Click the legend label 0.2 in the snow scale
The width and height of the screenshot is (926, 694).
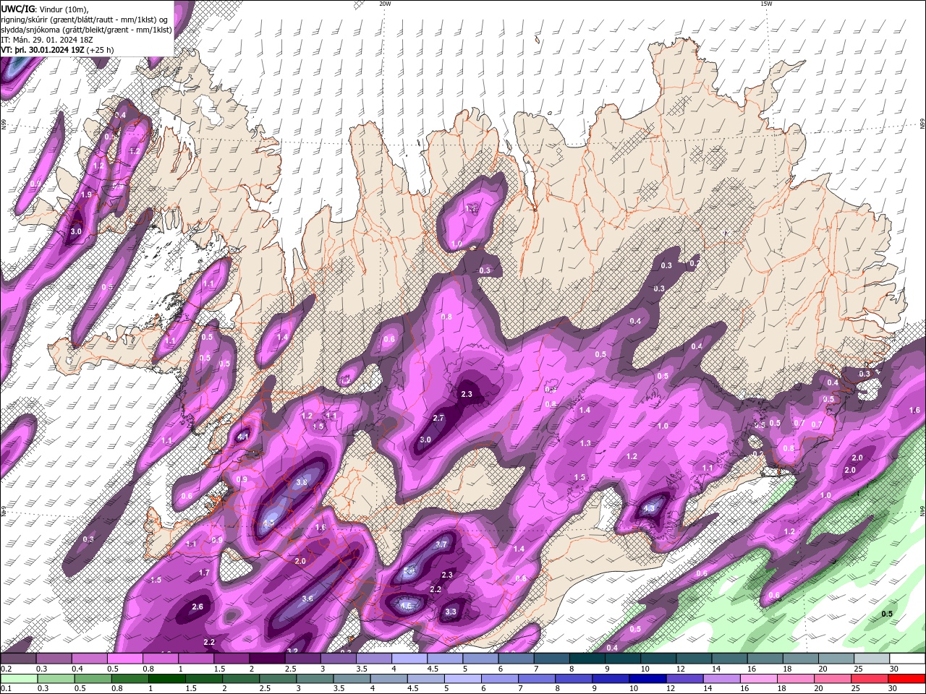point(5,669)
